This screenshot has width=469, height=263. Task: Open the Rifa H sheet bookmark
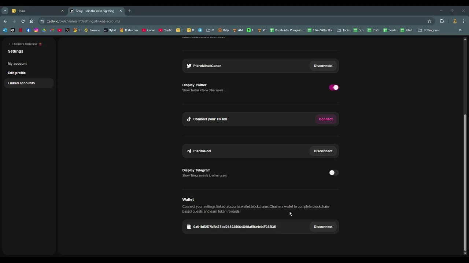407,30
